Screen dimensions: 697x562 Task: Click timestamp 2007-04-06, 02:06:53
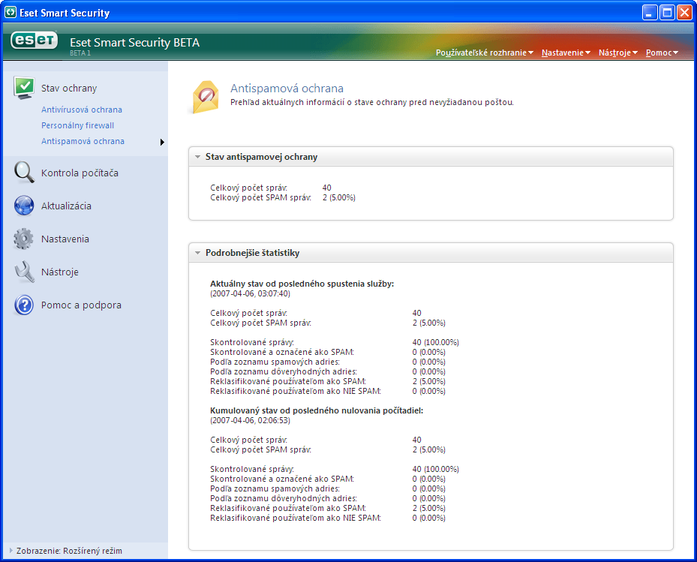(x=250, y=420)
